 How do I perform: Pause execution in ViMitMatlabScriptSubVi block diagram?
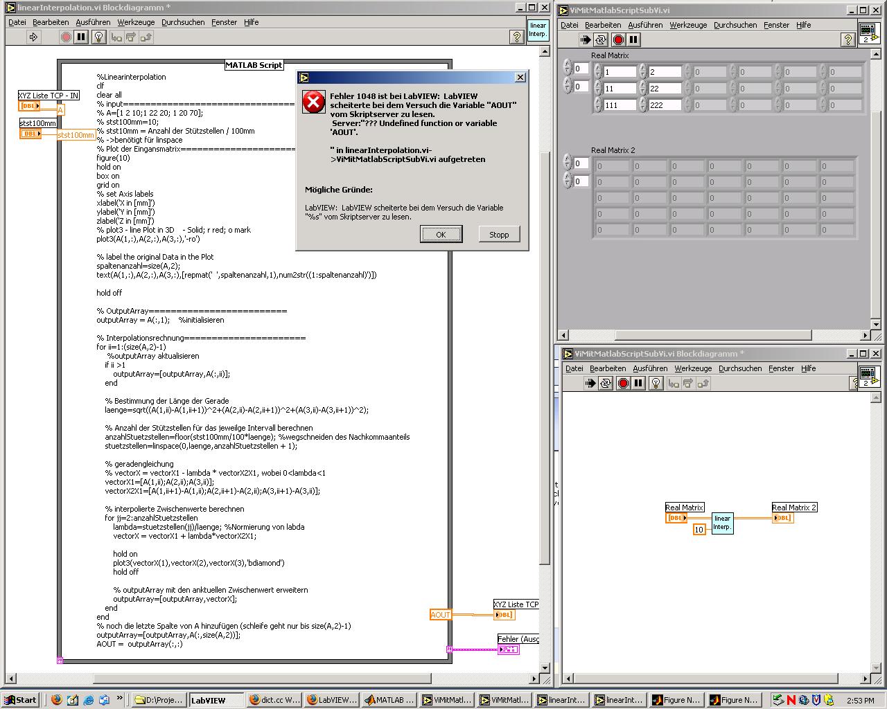pyautogui.click(x=638, y=383)
